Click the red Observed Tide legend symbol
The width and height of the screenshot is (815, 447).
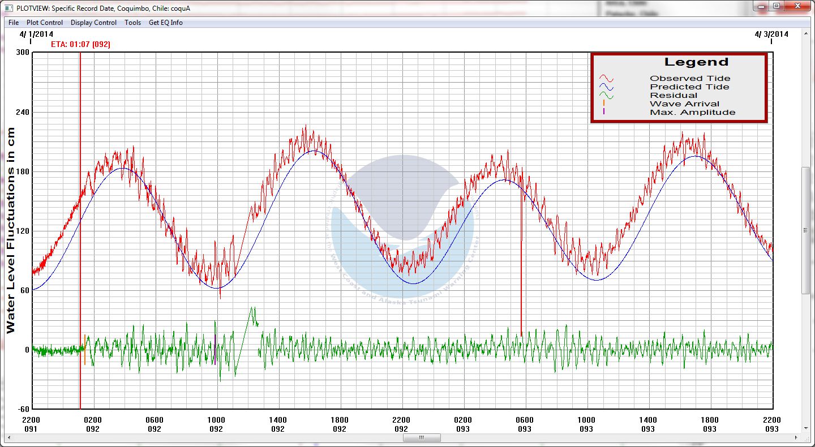(607, 79)
